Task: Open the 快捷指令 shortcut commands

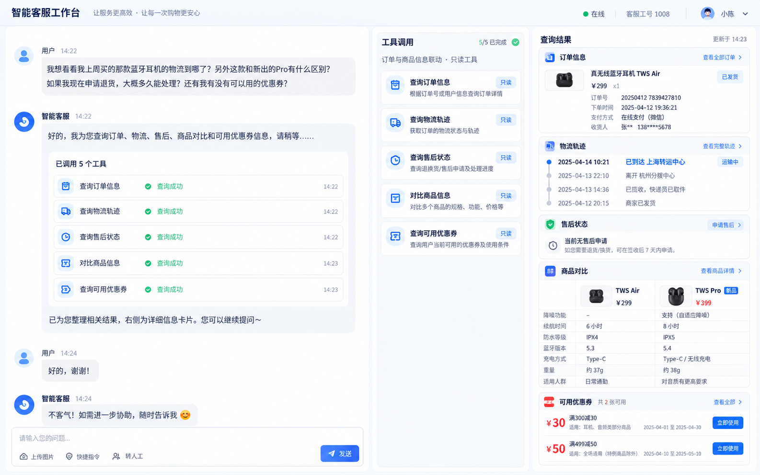Action: click(x=82, y=456)
